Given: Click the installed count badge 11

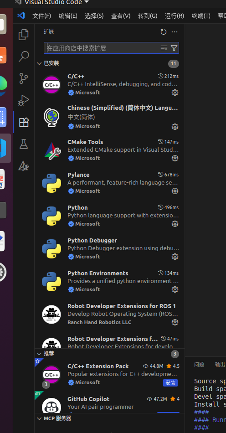Looking at the screenshot, I should pyautogui.click(x=173, y=63).
